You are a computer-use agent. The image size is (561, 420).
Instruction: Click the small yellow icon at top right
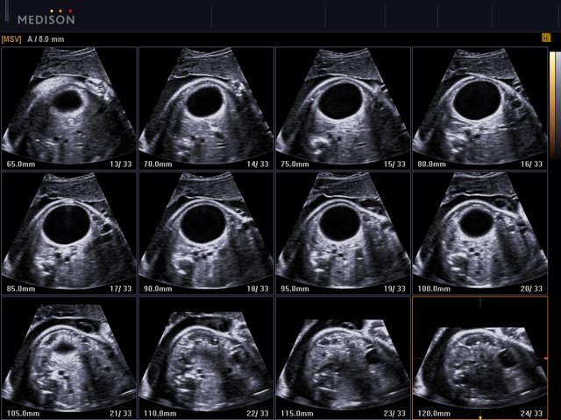click(x=545, y=38)
